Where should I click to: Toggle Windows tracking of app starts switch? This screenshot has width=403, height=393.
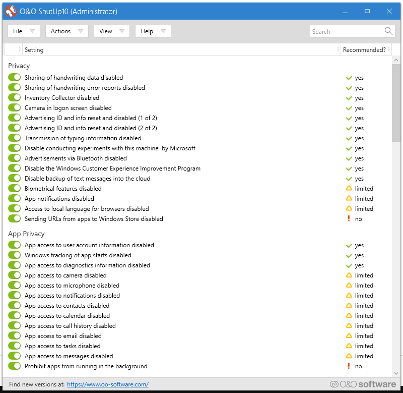[x=15, y=255]
